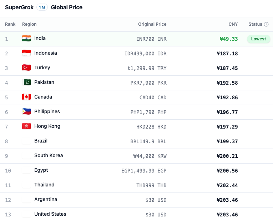Click the Canada flag icon
Image resolution: width=273 pixels, height=220 pixels.
pos(26,97)
